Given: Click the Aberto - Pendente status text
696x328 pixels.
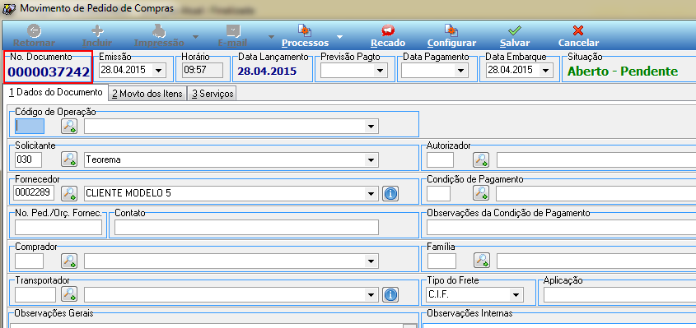Looking at the screenshot, I should point(623,71).
